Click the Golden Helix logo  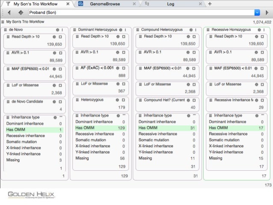click(x=31, y=195)
